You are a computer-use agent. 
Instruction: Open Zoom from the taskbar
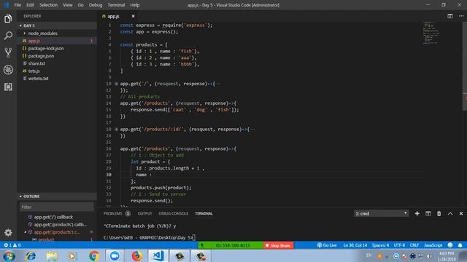click(x=115, y=255)
